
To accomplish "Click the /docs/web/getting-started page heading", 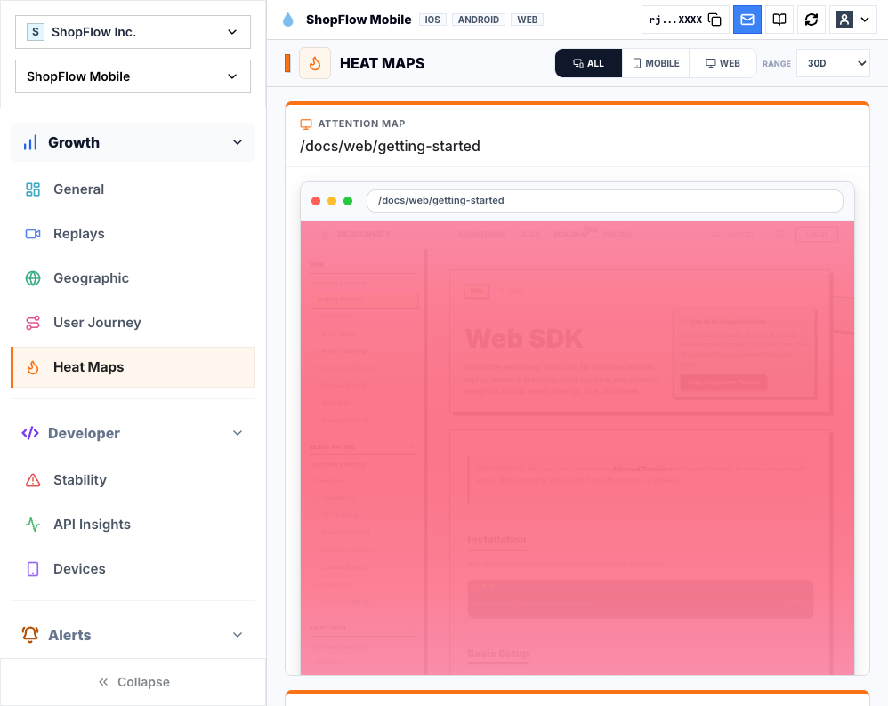I will click(x=390, y=147).
